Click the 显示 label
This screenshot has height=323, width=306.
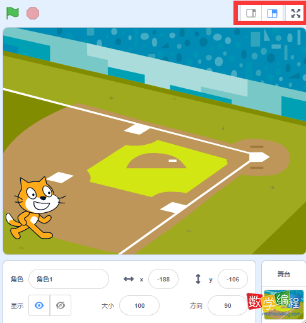tap(17, 305)
